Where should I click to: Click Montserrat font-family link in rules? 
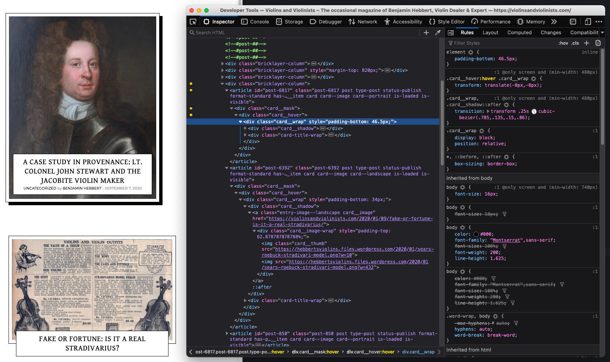click(506, 240)
